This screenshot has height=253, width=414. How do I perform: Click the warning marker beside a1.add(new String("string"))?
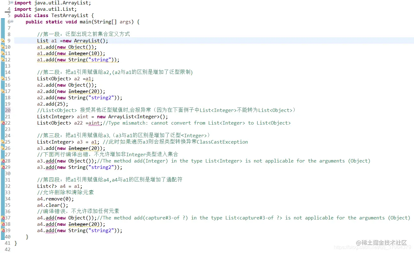[x=3, y=60]
